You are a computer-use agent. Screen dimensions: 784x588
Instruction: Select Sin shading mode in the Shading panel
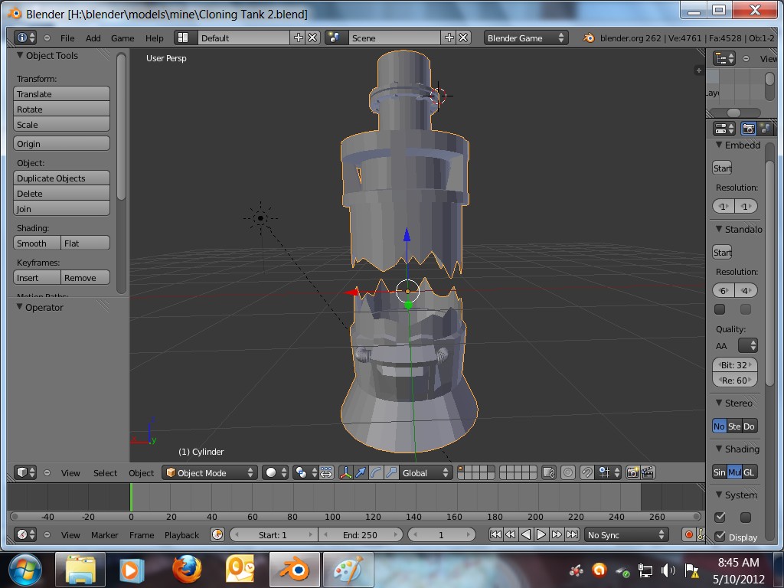click(720, 472)
